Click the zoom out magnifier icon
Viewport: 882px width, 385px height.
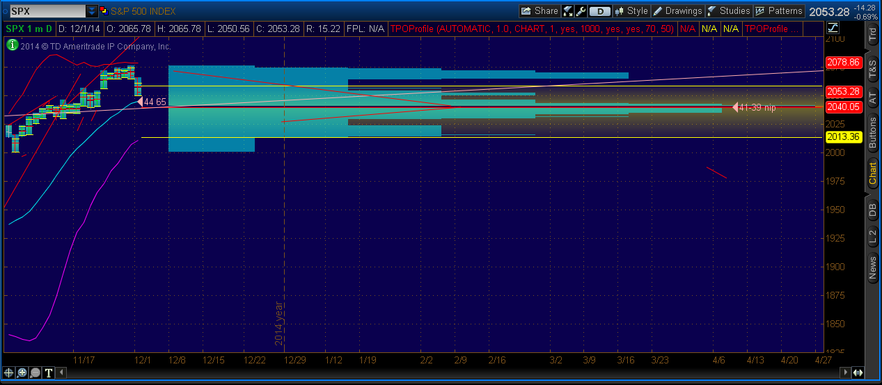tap(35, 372)
